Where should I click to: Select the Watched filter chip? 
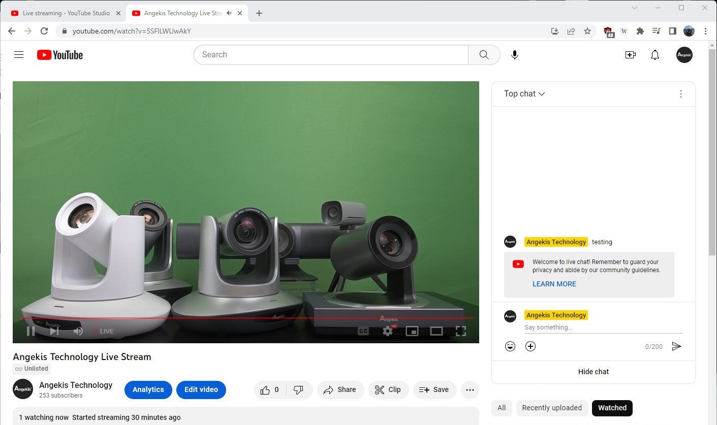click(x=612, y=408)
